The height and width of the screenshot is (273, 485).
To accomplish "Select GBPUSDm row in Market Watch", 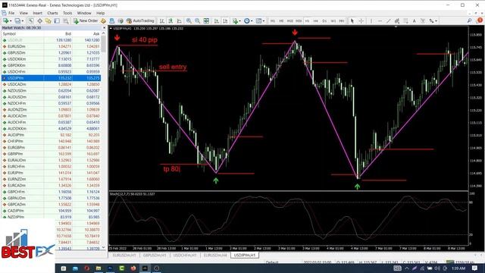I will (x=51, y=52).
